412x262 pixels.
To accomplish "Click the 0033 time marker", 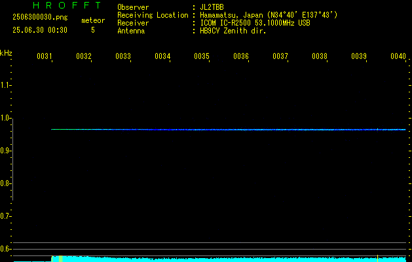I will pyautogui.click(x=123, y=56).
